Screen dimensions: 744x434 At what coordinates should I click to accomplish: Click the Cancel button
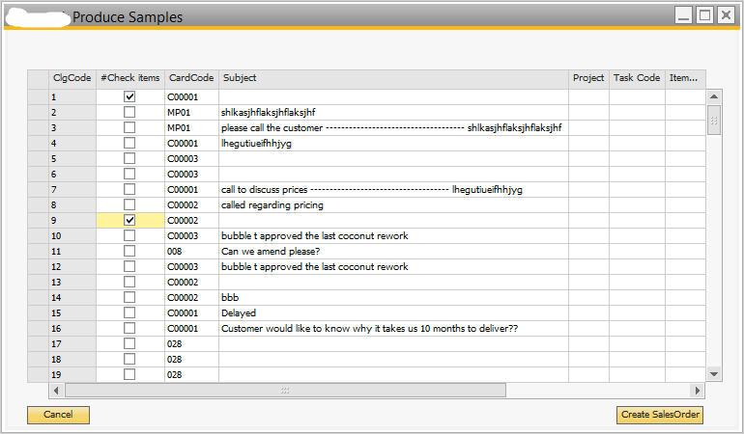[x=58, y=415]
